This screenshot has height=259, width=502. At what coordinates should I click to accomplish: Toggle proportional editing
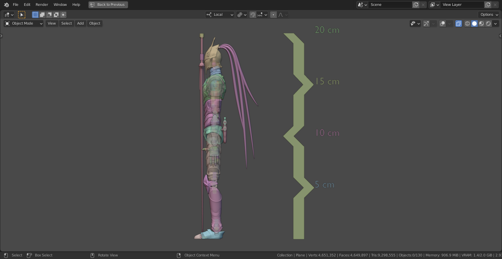coord(273,15)
